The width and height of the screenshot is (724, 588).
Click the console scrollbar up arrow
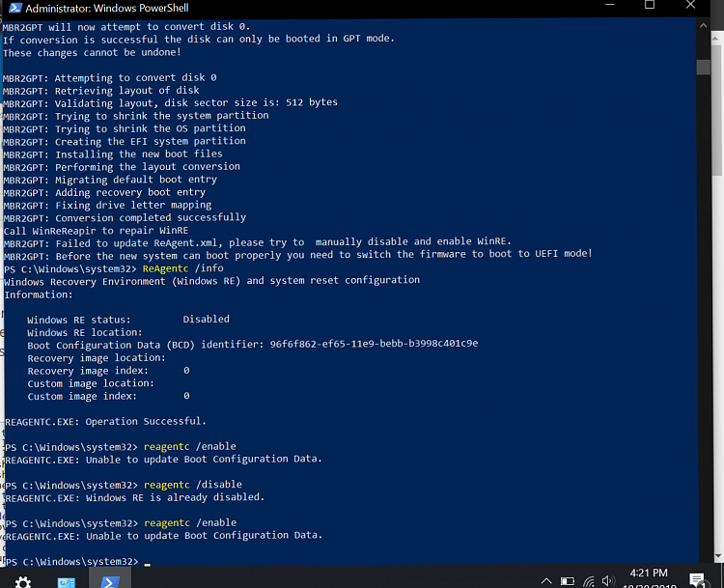click(x=703, y=23)
